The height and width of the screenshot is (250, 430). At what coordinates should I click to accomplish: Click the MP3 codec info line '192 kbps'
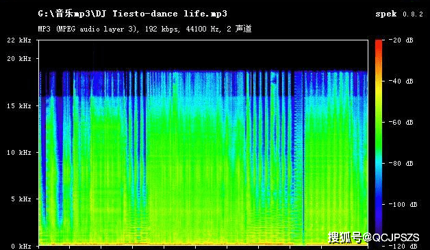tap(162, 29)
